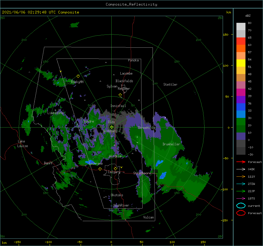The height and width of the screenshot is (246, 263).
Task: Click the orange 111V arrow icon
Action: (241, 176)
